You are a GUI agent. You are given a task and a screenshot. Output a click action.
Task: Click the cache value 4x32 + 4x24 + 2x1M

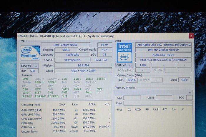pyautogui.click(x=83, y=71)
